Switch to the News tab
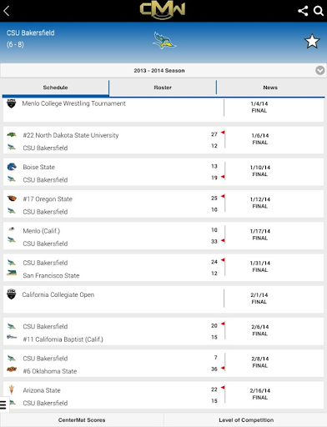327x427 pixels. pyautogui.click(x=270, y=88)
